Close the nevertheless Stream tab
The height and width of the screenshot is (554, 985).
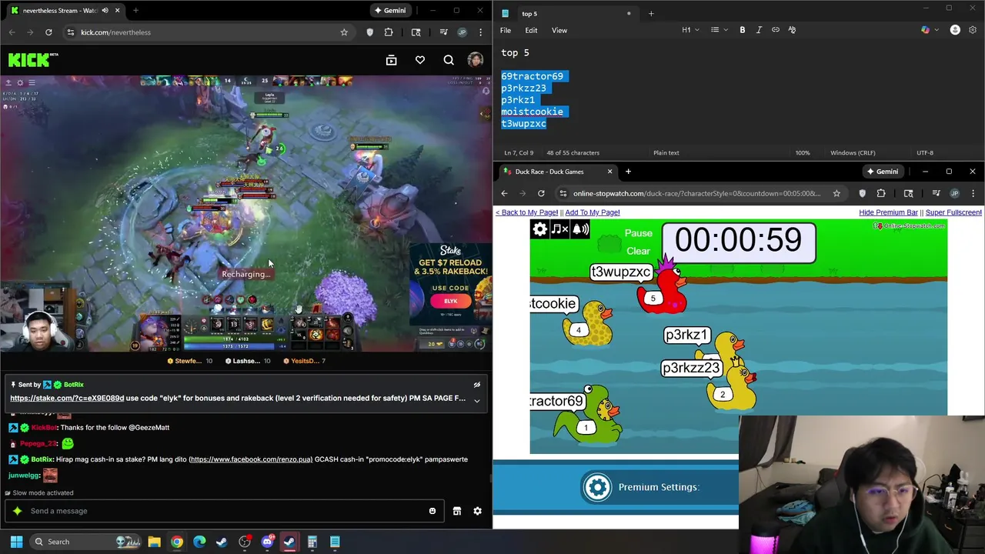pyautogui.click(x=117, y=10)
